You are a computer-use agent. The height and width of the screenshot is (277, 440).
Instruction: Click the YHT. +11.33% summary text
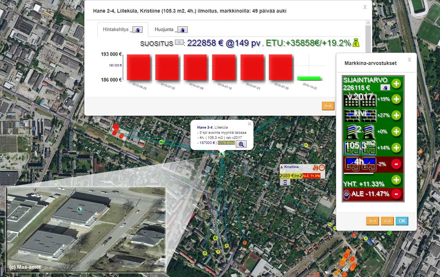(364, 184)
